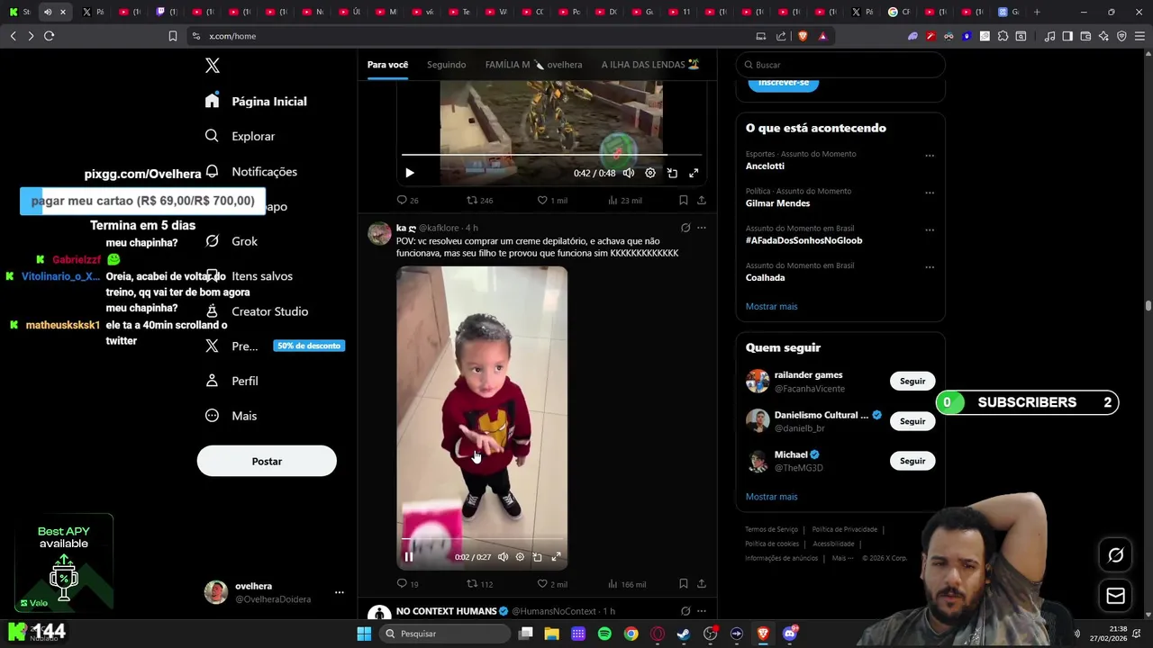Open Grok icon on the kafklore post
The image size is (1153, 648).
pyautogui.click(x=685, y=228)
